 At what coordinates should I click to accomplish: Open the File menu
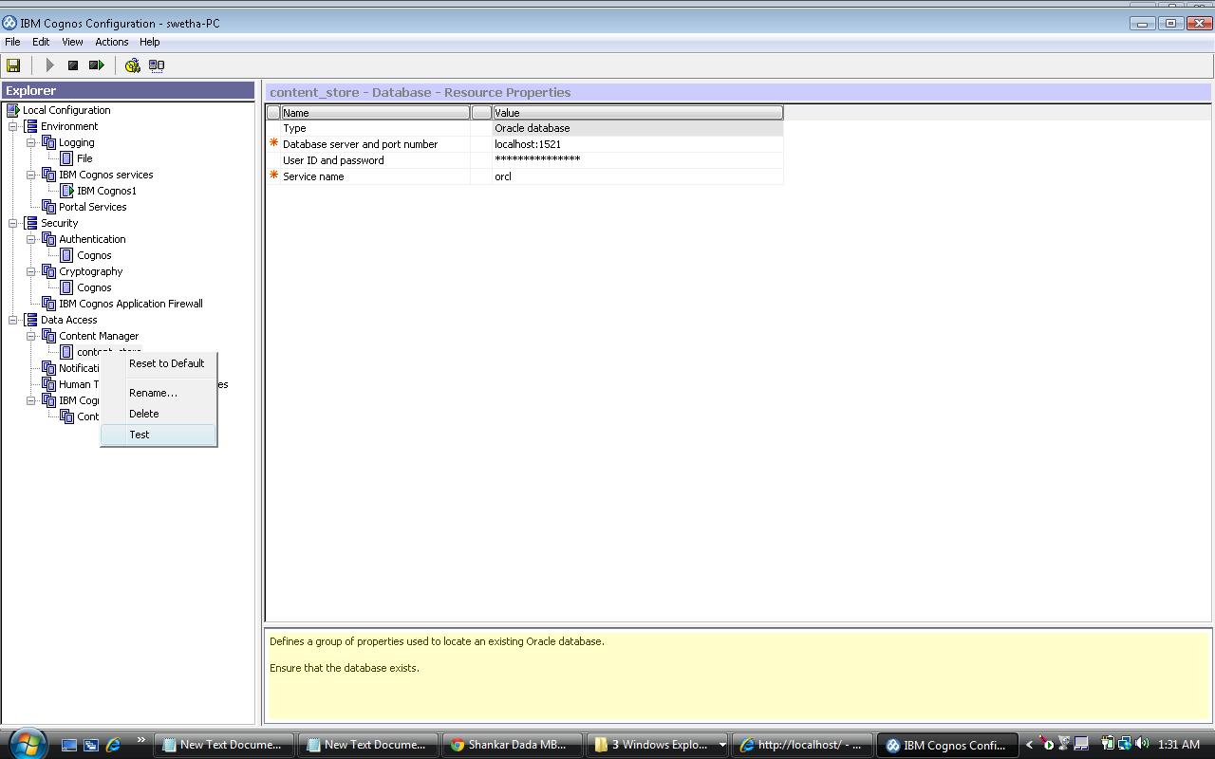(12, 42)
